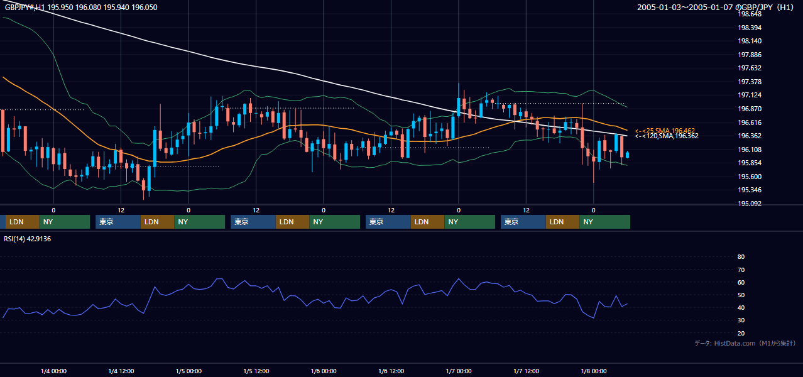The image size is (803, 377).
Task: Click the 1/7 00:00 time axis label
Action: (x=459, y=371)
